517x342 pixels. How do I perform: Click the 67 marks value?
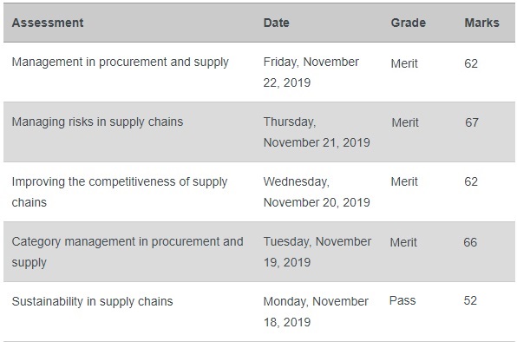coord(472,122)
